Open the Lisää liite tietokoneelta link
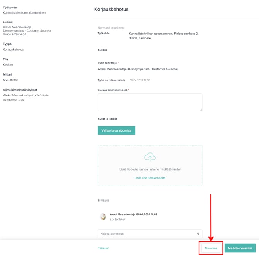 click(x=150, y=178)
